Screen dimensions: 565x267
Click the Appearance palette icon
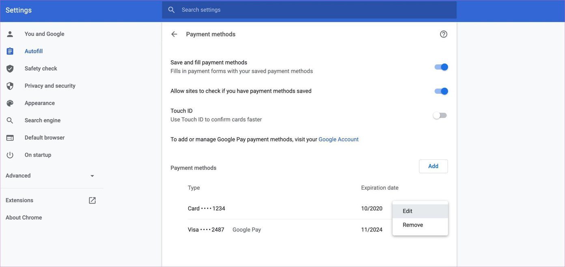10,103
